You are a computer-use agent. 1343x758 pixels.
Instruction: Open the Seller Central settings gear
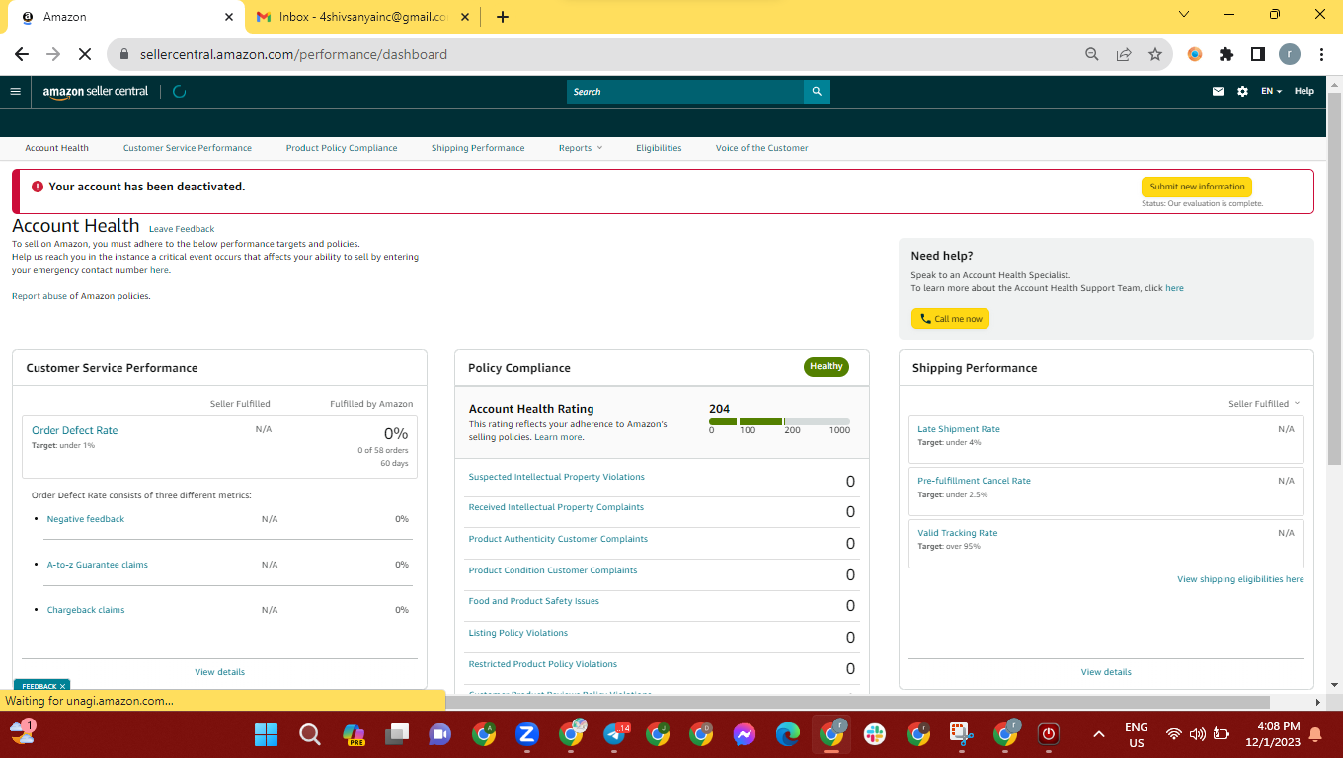tap(1242, 91)
